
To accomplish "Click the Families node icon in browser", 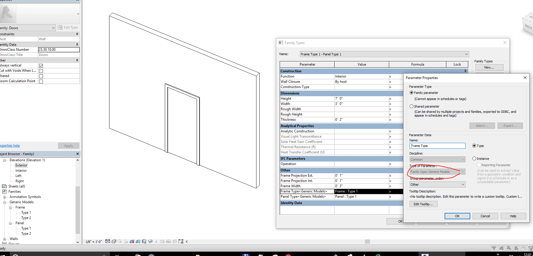I will pos(4,192).
